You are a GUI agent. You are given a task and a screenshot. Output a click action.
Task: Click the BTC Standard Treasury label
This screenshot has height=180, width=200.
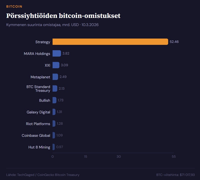click(x=38, y=88)
